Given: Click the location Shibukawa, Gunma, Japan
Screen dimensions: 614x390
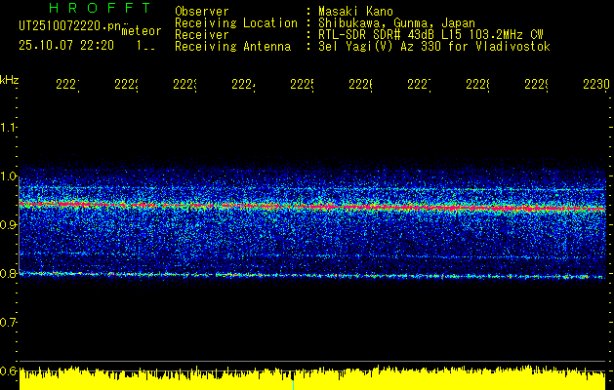Looking at the screenshot, I should coord(396,23).
